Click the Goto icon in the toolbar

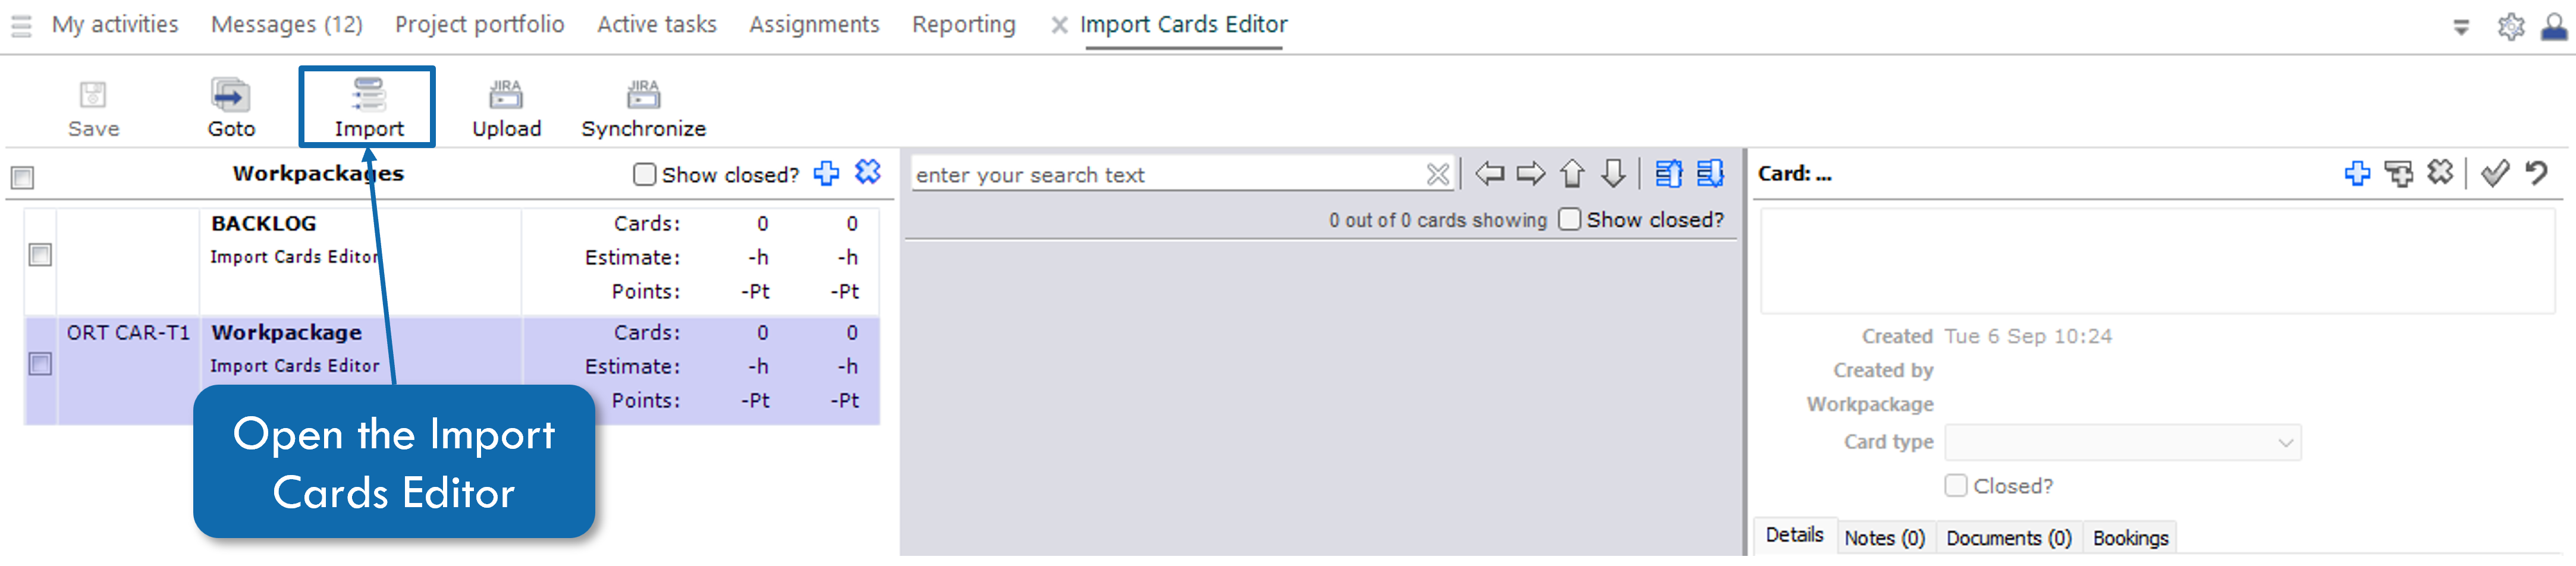[x=231, y=105]
